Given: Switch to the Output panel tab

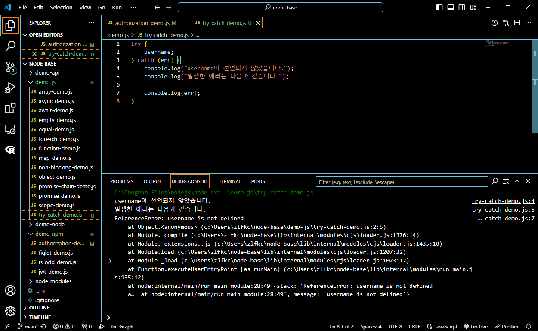Looking at the screenshot, I should 152,181.
